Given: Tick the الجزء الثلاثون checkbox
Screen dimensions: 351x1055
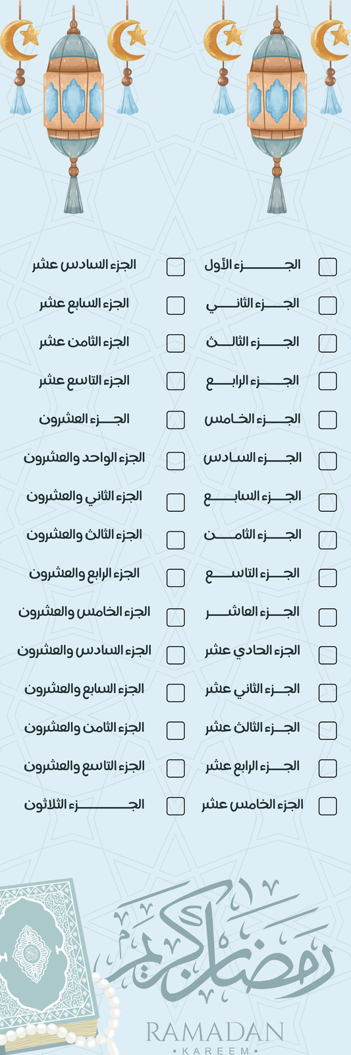Looking at the screenshot, I should [x=175, y=806].
